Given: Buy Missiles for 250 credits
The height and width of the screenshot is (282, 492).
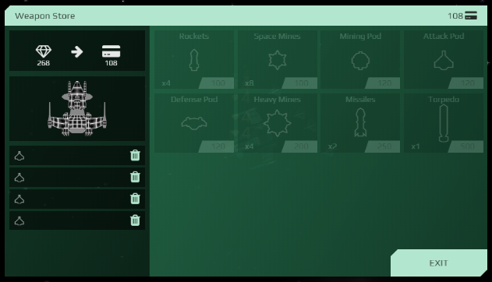Looking at the screenshot, I should tap(383, 146).
